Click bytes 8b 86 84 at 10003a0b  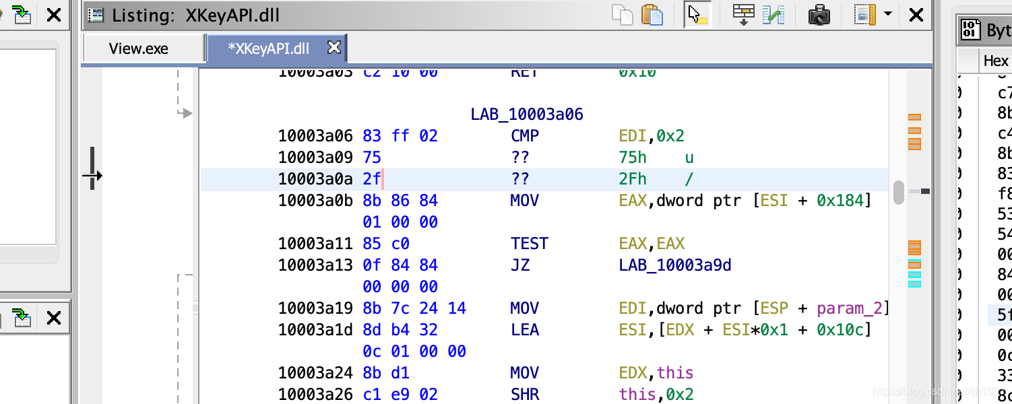(x=400, y=201)
